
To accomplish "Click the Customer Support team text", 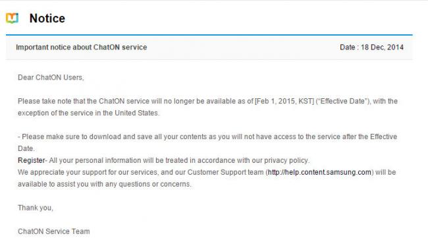I will tap(225, 172).
